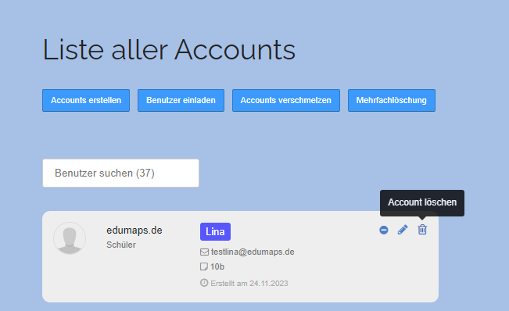
Task: Click the trash icon to delete account
Action: [x=422, y=230]
